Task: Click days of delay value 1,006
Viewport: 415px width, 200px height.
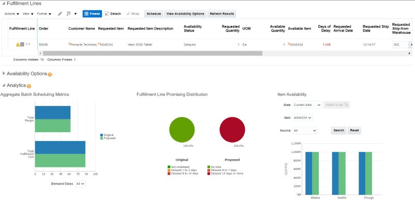Action: [327, 44]
